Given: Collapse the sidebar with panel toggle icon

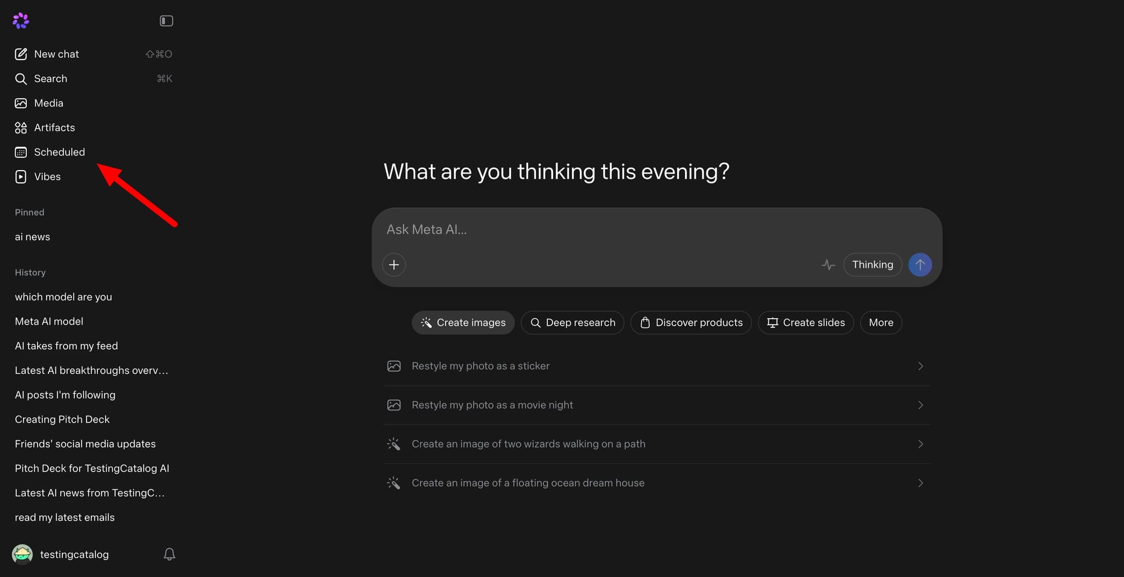Looking at the screenshot, I should click(166, 21).
